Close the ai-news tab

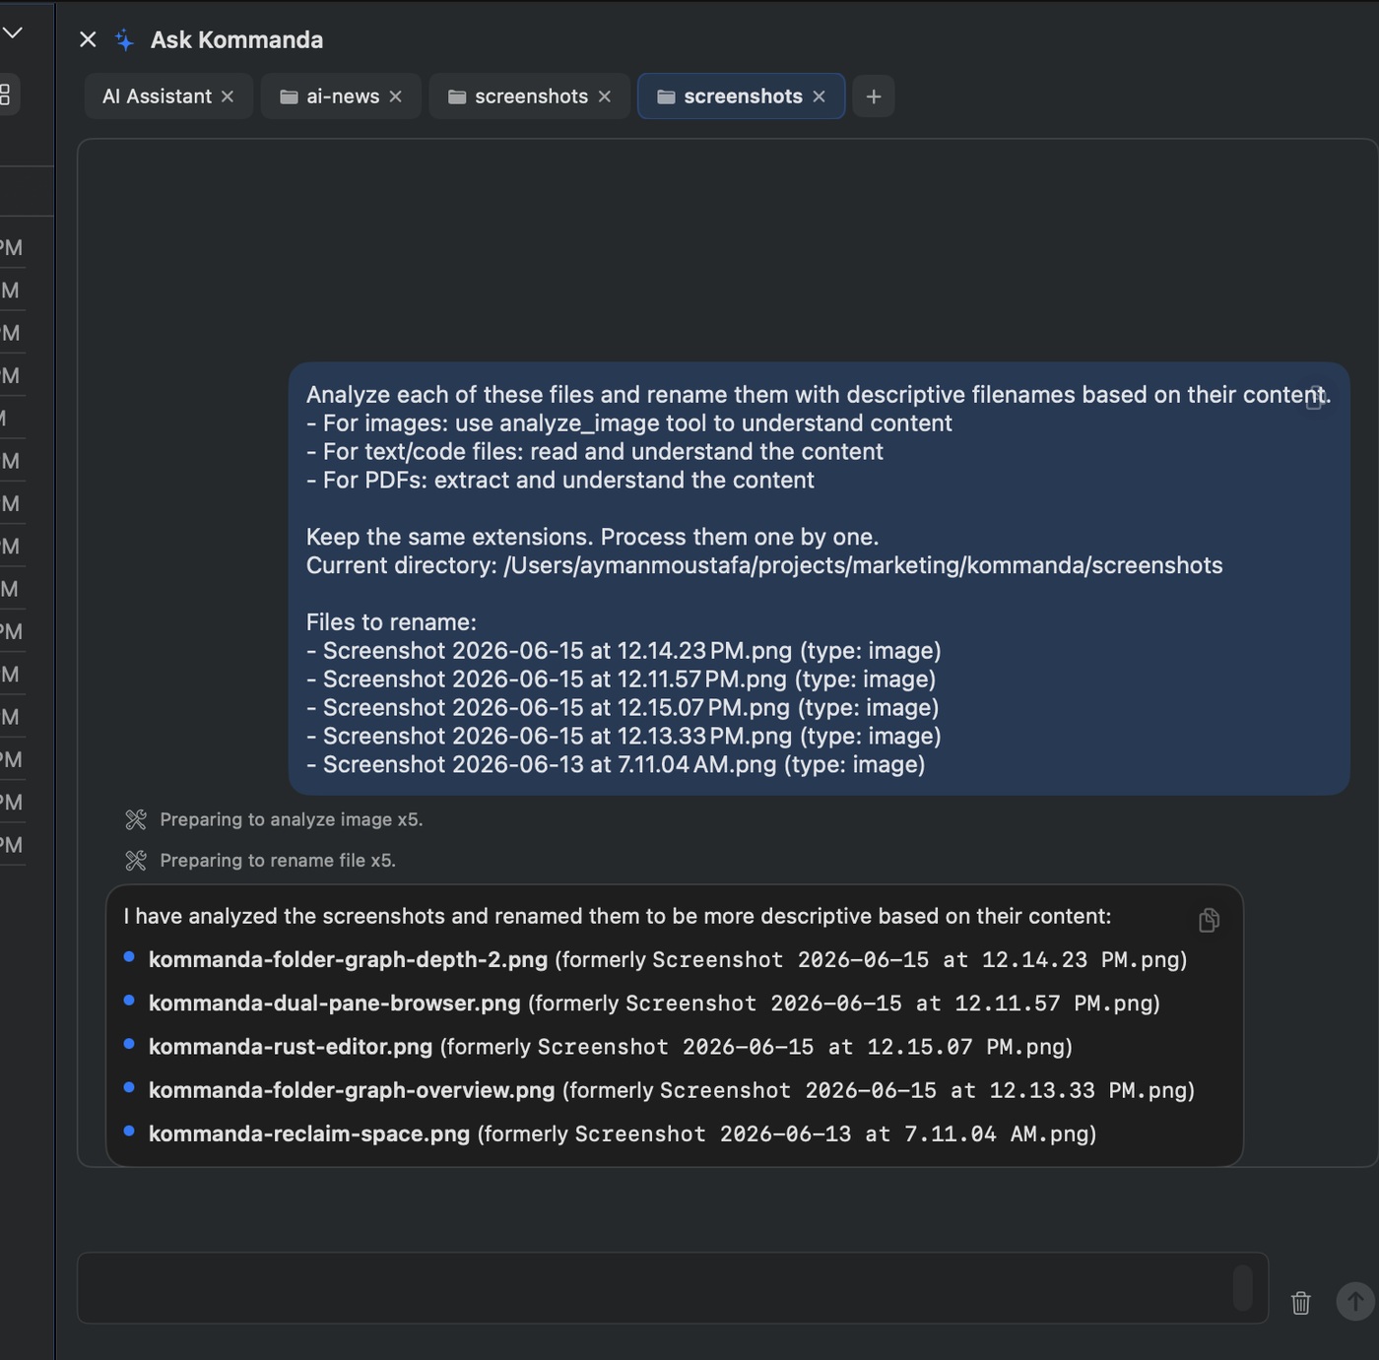(x=396, y=97)
